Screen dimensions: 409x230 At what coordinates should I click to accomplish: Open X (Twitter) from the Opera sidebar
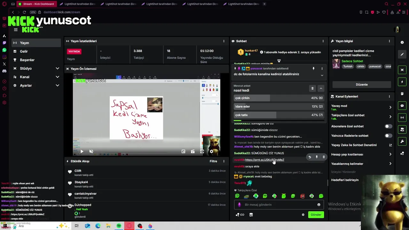4,64
